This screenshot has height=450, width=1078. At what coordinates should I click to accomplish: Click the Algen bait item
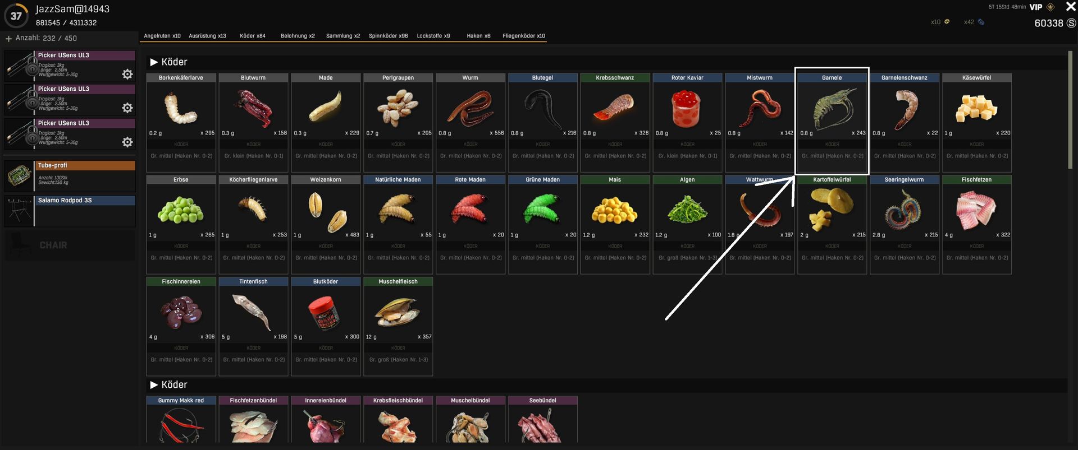[687, 224]
